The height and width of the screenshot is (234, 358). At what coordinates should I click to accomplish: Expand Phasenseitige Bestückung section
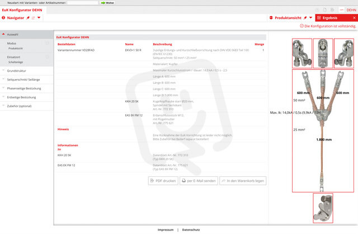point(26,88)
